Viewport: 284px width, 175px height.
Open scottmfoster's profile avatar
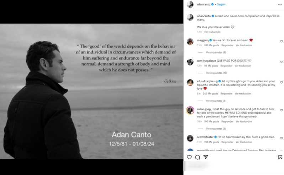(190, 138)
